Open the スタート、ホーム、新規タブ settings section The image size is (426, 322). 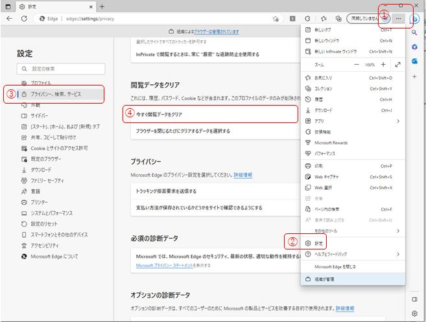[61, 127]
